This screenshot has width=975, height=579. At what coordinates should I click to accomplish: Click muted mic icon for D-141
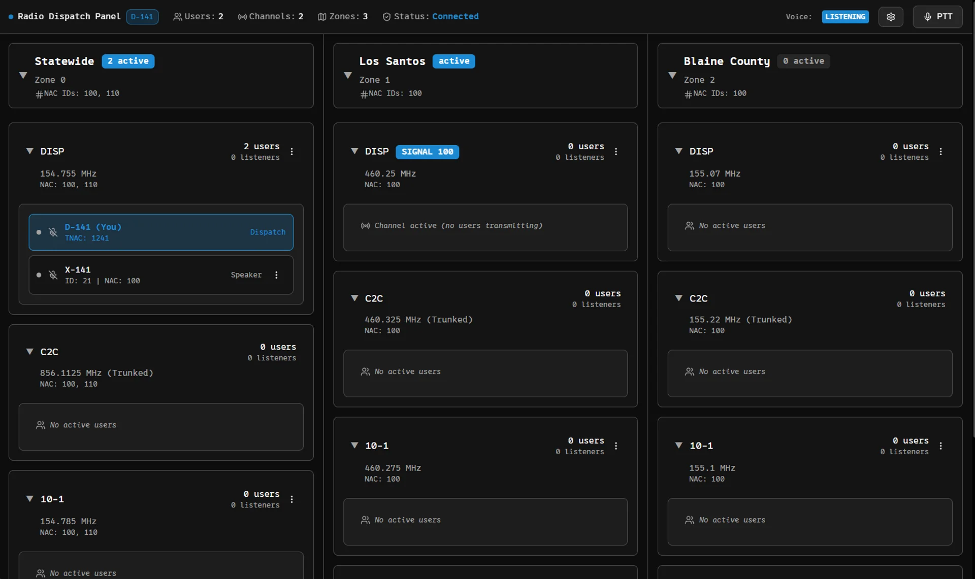pyautogui.click(x=53, y=232)
